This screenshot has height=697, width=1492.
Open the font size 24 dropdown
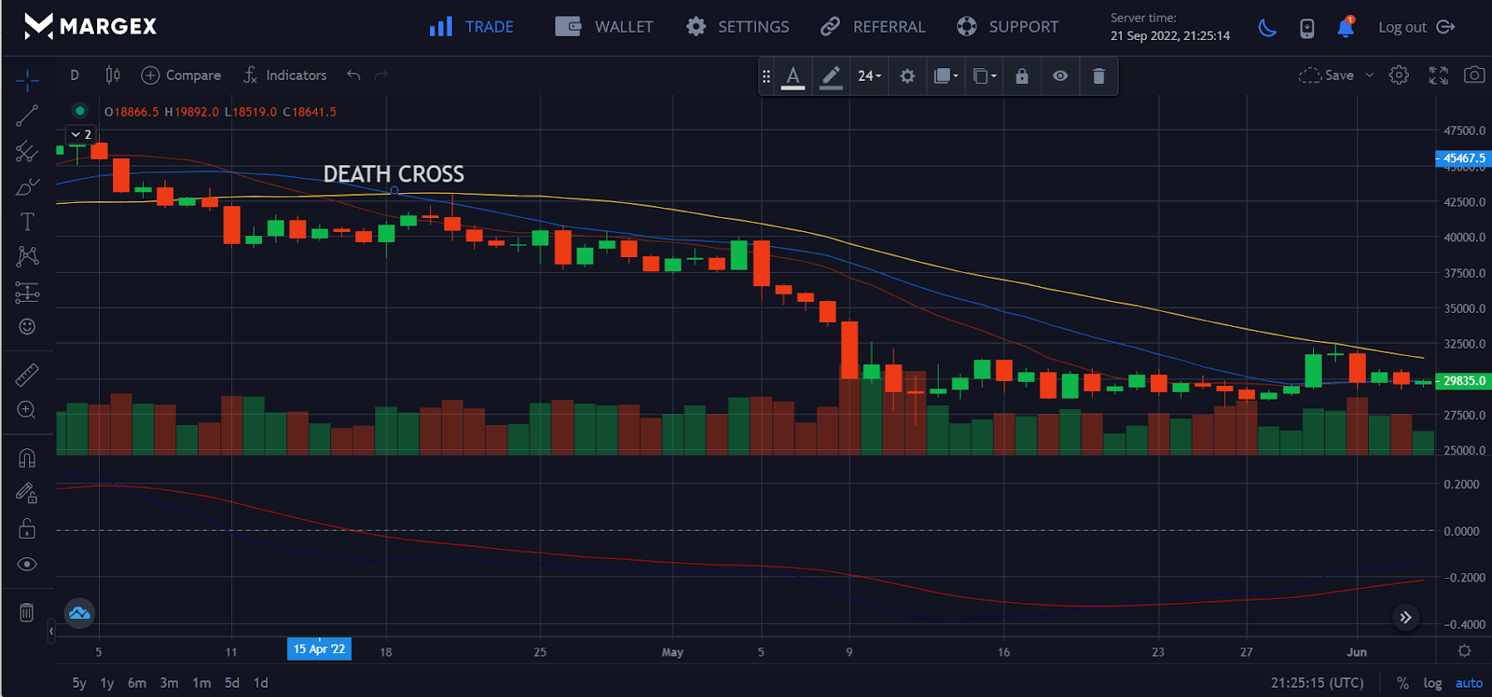coord(869,76)
